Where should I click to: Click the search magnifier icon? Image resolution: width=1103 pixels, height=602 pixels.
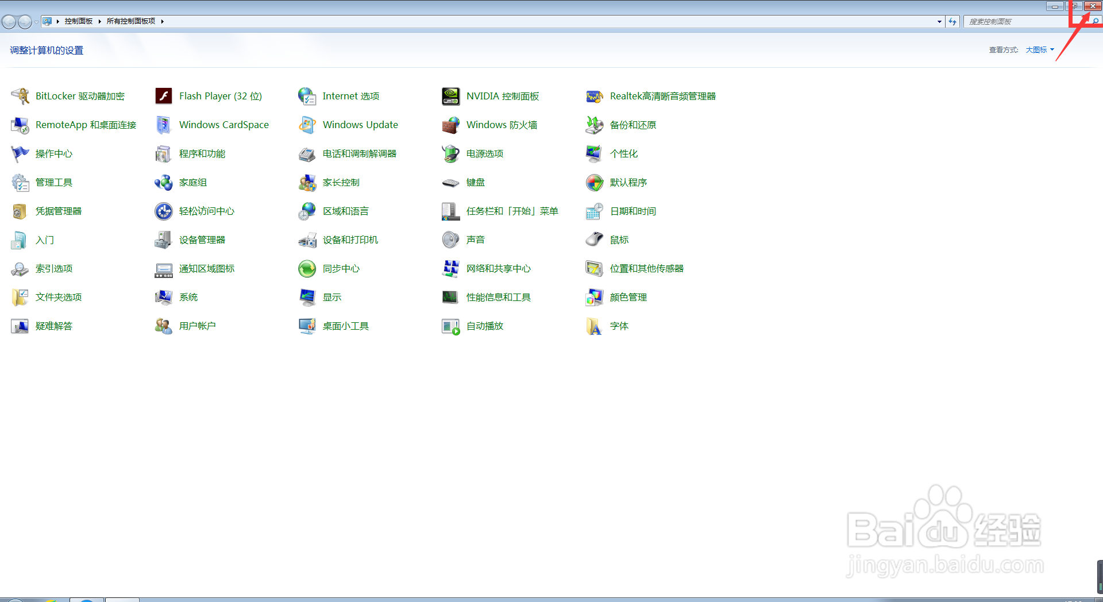click(x=1096, y=21)
